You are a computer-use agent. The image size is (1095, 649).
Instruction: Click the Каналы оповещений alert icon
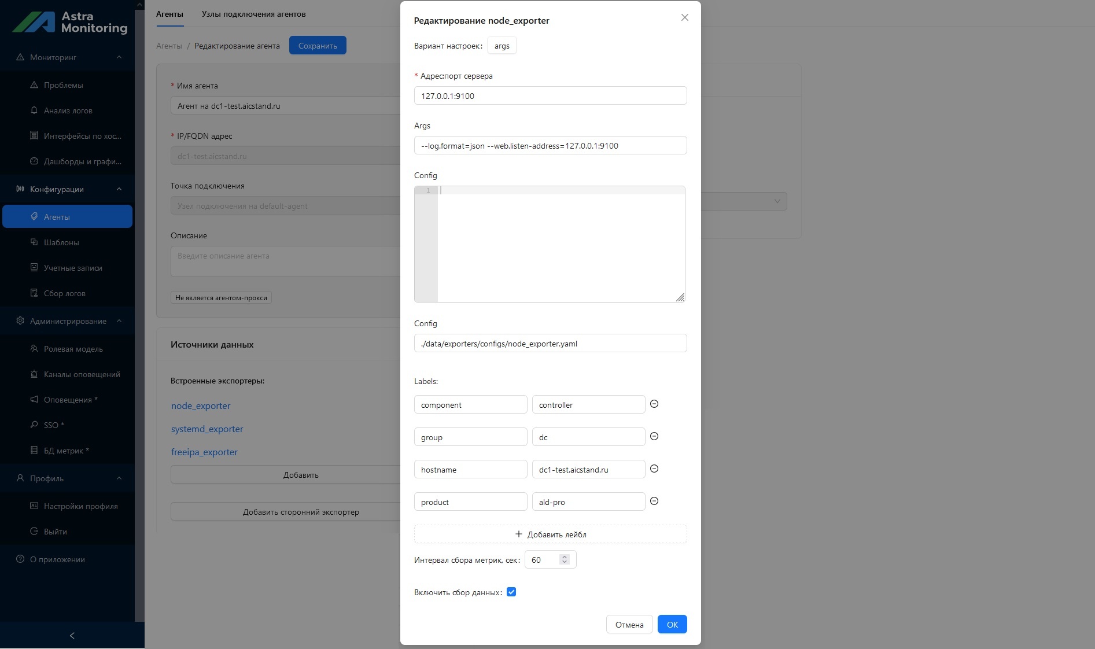34,374
